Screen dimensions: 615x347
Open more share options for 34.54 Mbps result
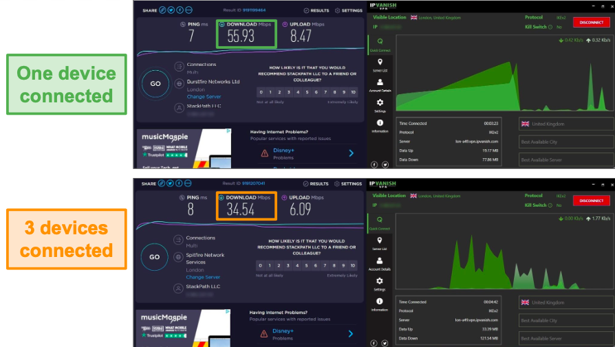pos(188,183)
